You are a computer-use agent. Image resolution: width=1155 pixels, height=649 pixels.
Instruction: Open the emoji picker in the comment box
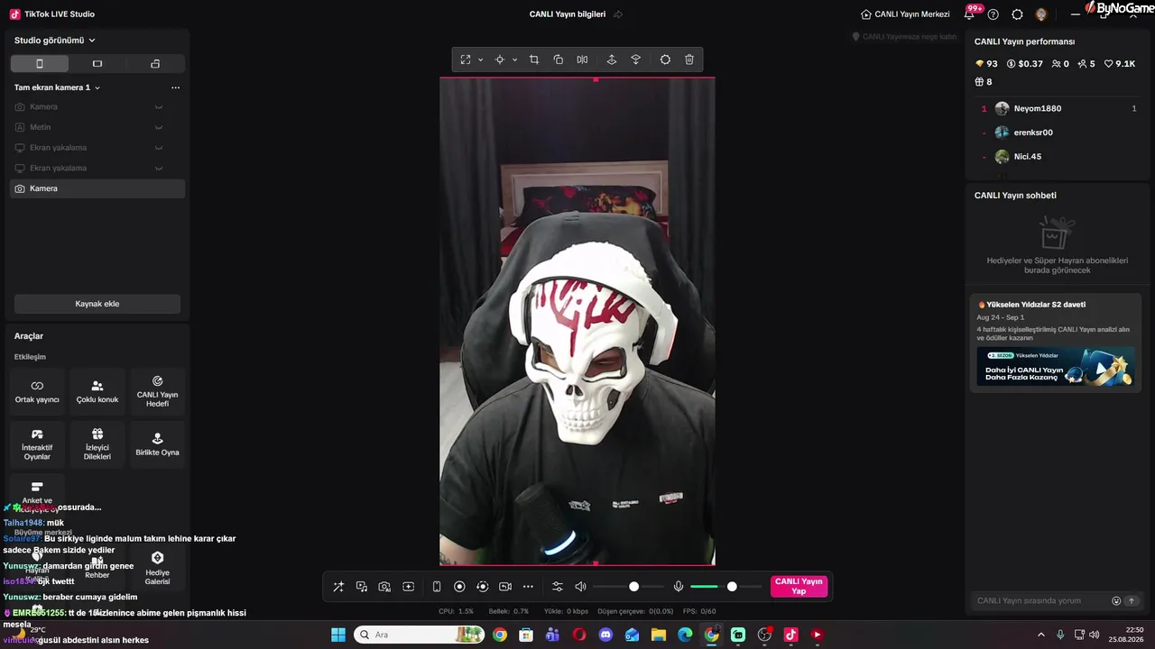1116,600
